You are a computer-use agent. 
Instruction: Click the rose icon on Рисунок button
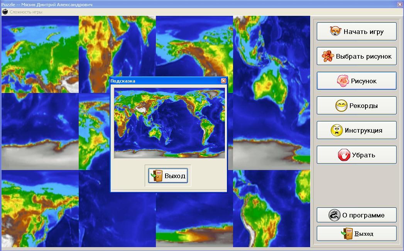[343, 81]
